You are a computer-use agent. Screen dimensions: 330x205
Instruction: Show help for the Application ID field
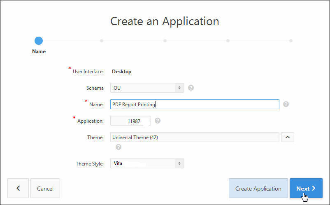(x=158, y=121)
